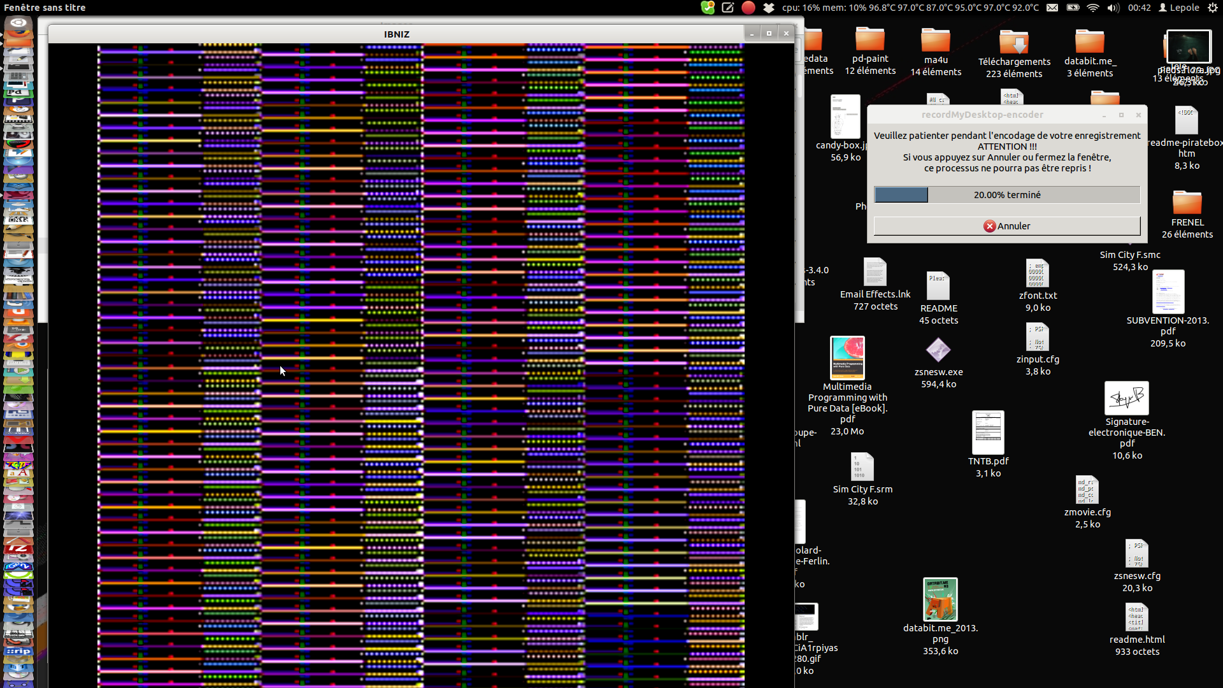
Task: Click the battery status indicator
Action: click(x=1073, y=8)
